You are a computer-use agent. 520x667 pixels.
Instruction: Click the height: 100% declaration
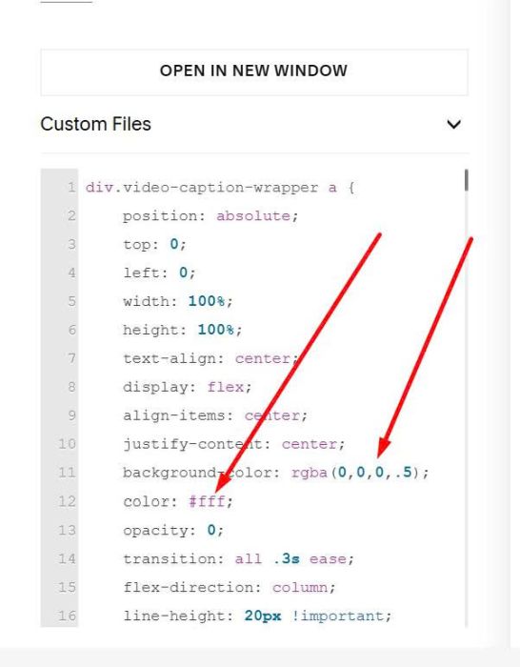point(183,330)
